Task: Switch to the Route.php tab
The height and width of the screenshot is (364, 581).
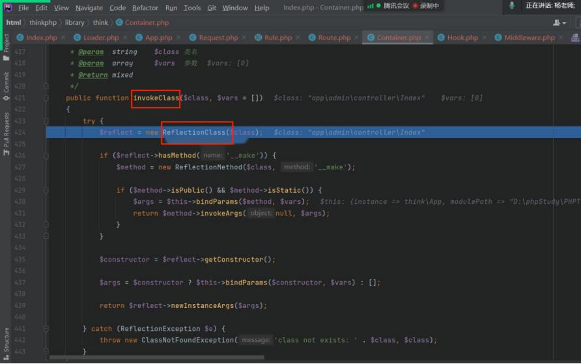Action: click(x=334, y=37)
